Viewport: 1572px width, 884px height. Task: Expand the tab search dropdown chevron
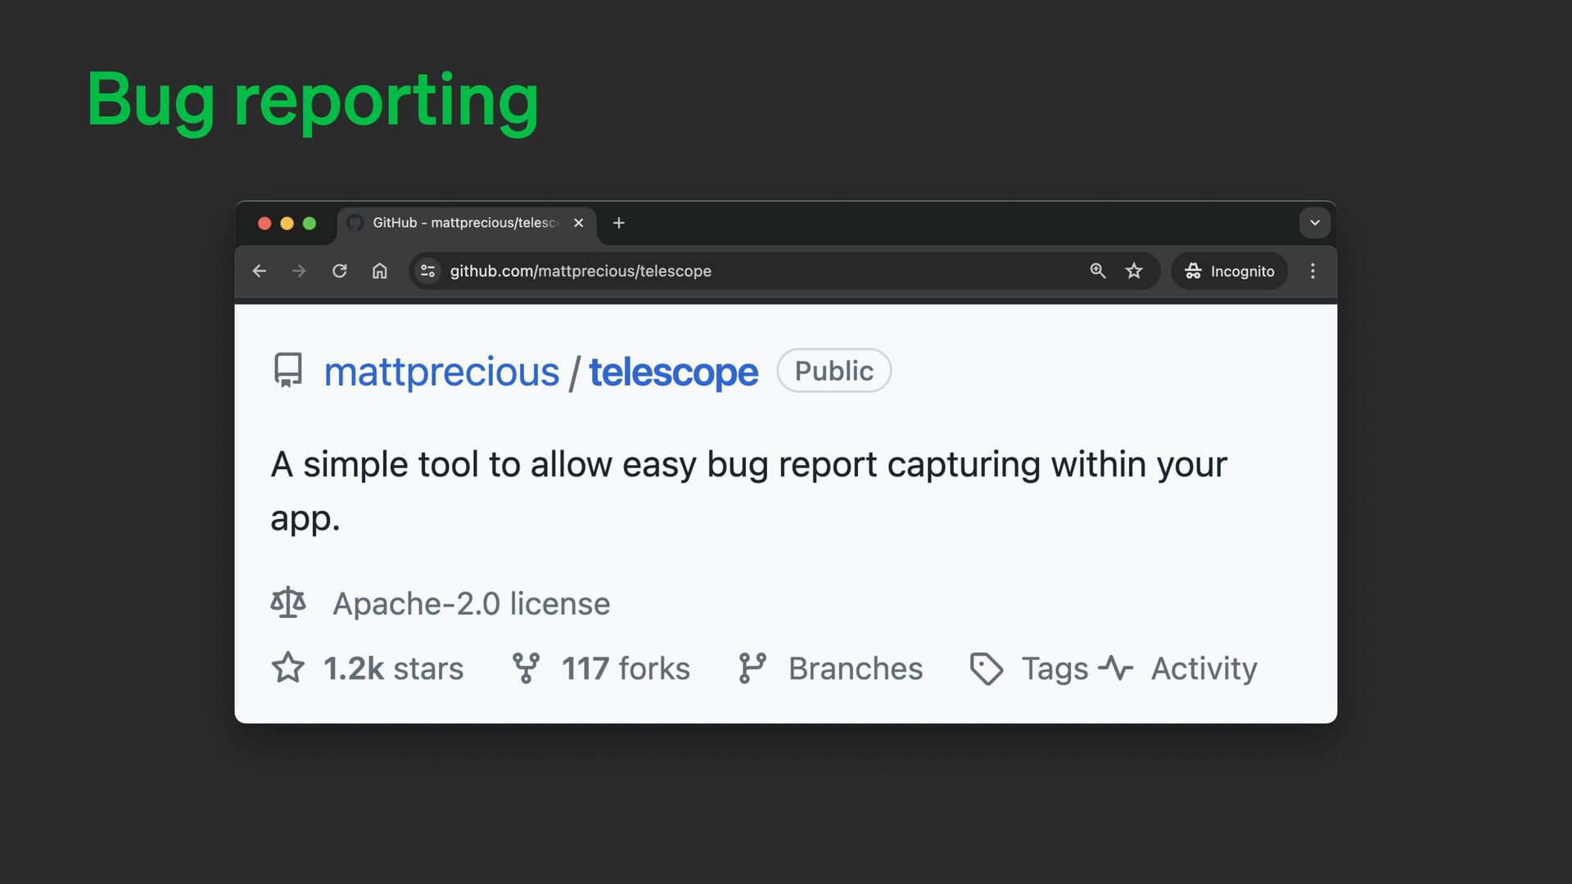click(x=1314, y=223)
